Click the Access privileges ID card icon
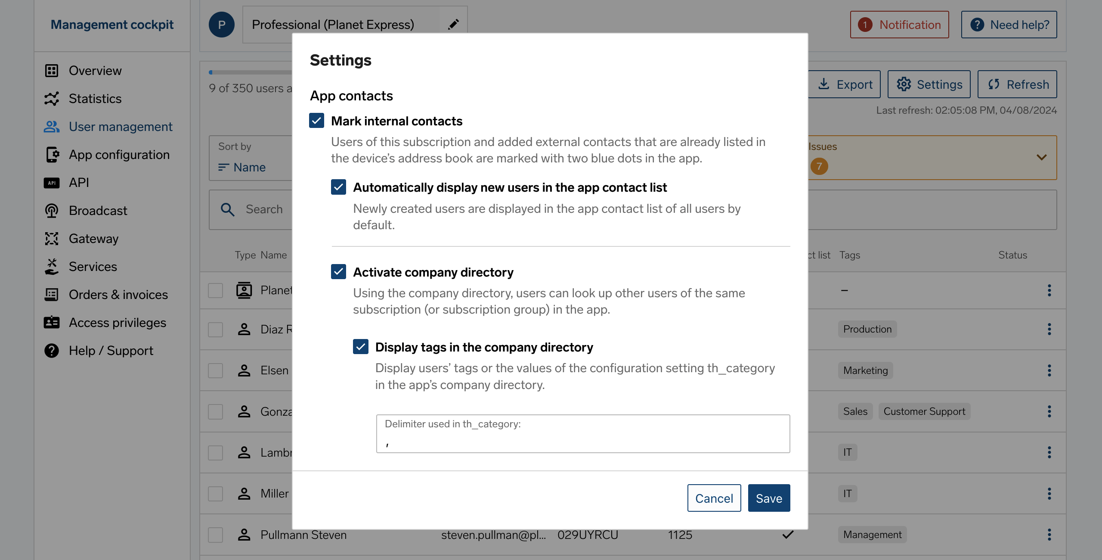The image size is (1102, 560). point(52,323)
